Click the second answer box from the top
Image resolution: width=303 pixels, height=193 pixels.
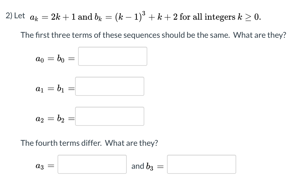110,86
